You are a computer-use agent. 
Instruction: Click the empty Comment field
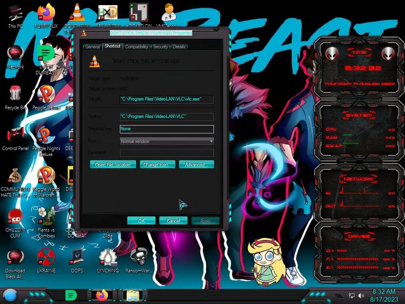point(167,153)
